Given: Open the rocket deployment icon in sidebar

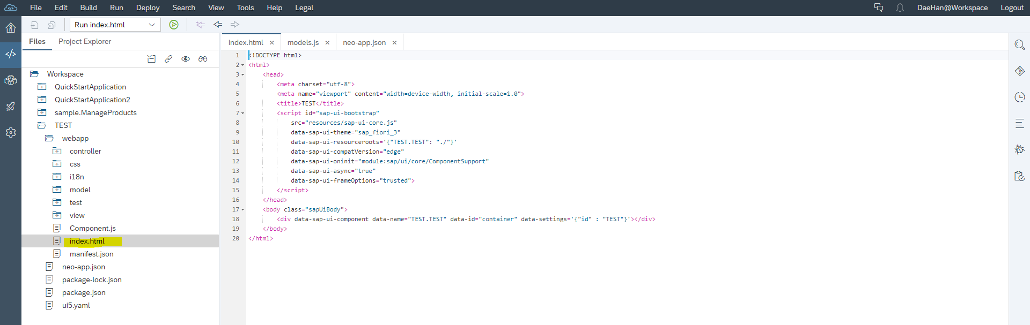Looking at the screenshot, I should tap(11, 107).
